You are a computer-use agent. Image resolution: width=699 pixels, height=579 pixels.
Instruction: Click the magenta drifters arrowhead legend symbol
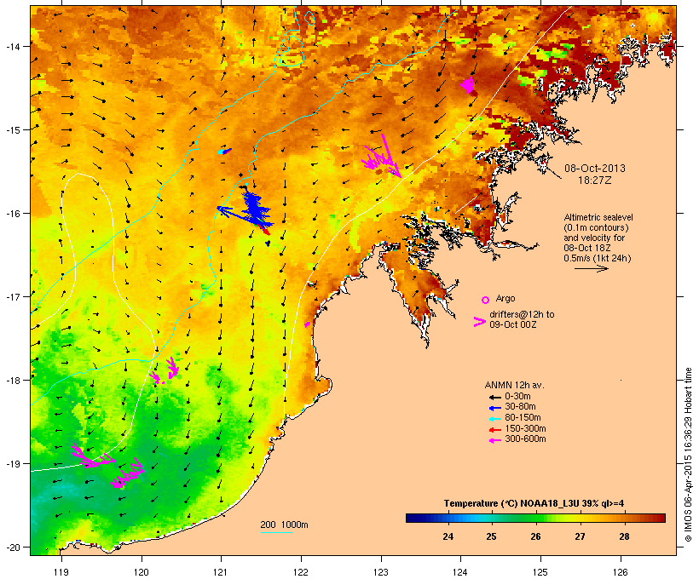(480, 322)
